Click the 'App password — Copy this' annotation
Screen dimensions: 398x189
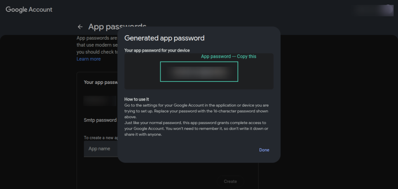(x=229, y=56)
